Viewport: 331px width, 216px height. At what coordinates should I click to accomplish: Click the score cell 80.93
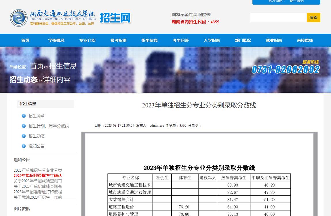233,185
